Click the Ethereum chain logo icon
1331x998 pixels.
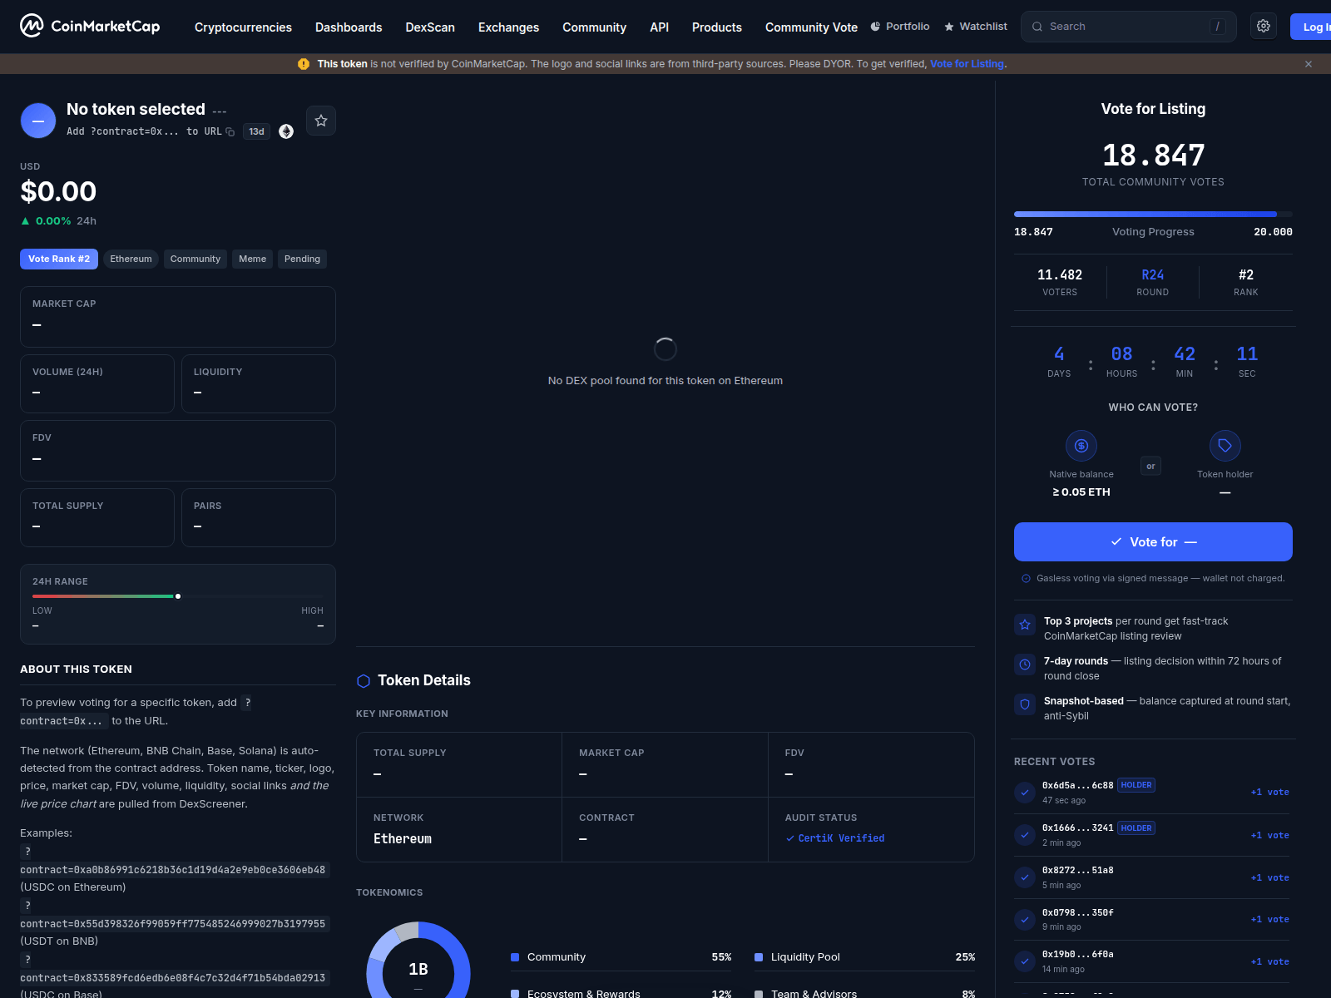286,131
